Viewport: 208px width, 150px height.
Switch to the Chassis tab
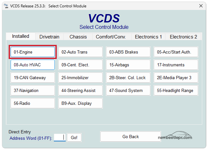[78, 37]
